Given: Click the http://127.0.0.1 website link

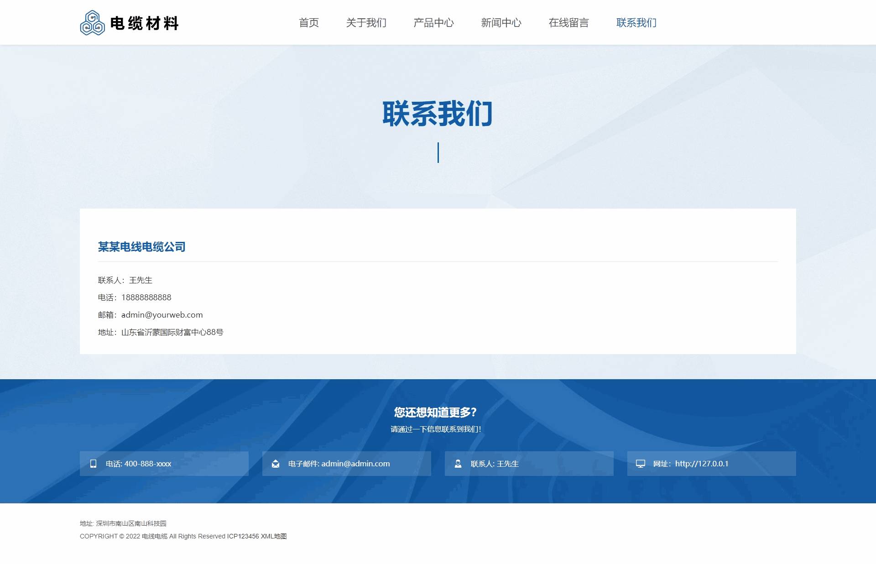Looking at the screenshot, I should 702,463.
